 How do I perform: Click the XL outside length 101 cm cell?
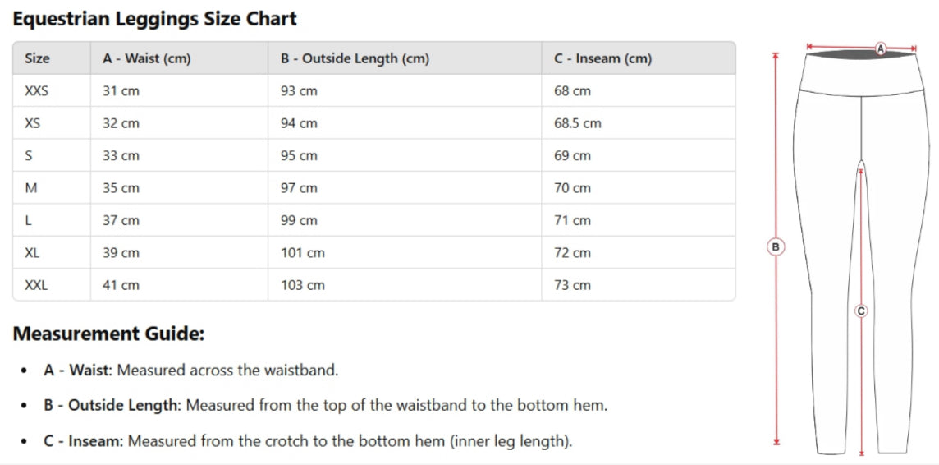303,253
